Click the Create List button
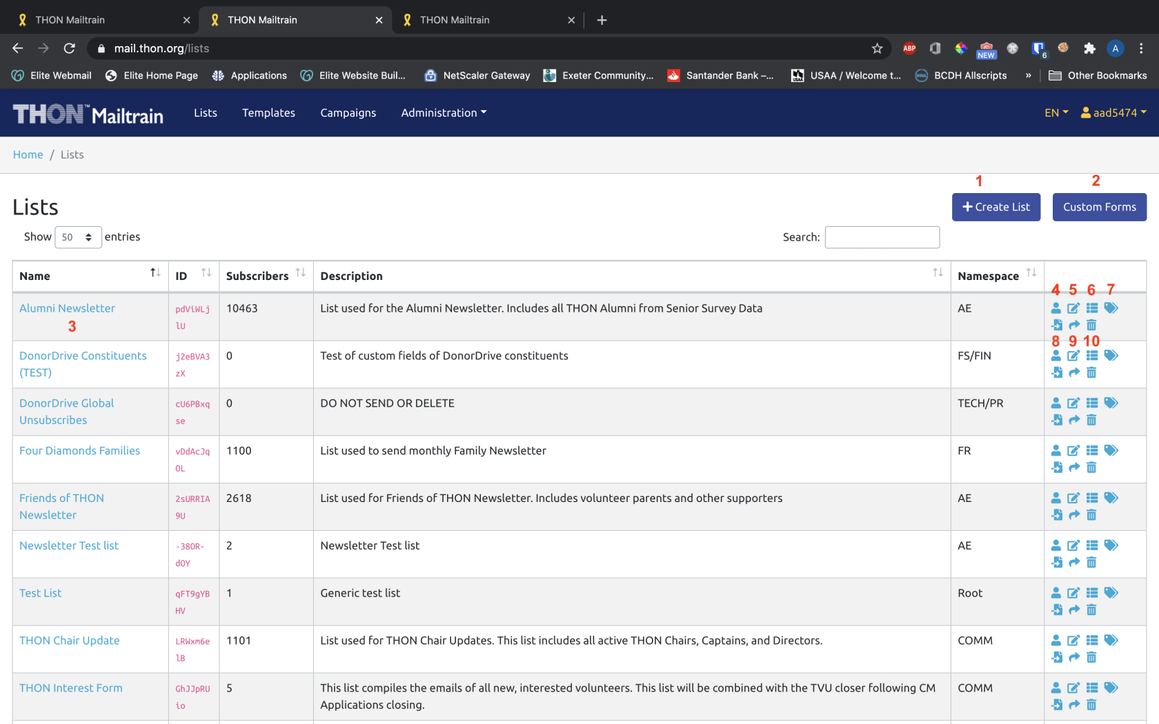 [996, 207]
